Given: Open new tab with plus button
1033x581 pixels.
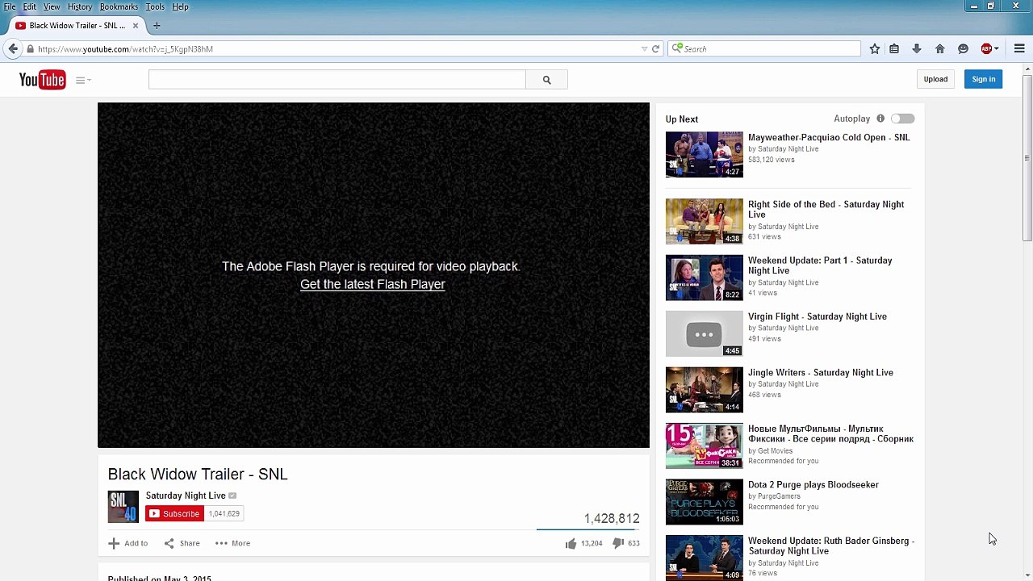Looking at the screenshot, I should [157, 26].
